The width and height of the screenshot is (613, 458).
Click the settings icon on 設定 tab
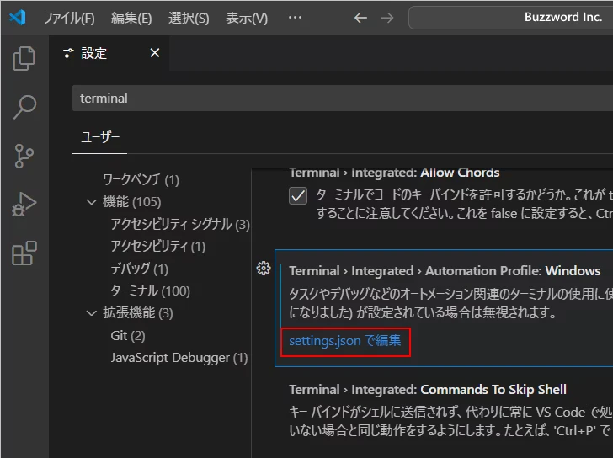pyautogui.click(x=68, y=53)
